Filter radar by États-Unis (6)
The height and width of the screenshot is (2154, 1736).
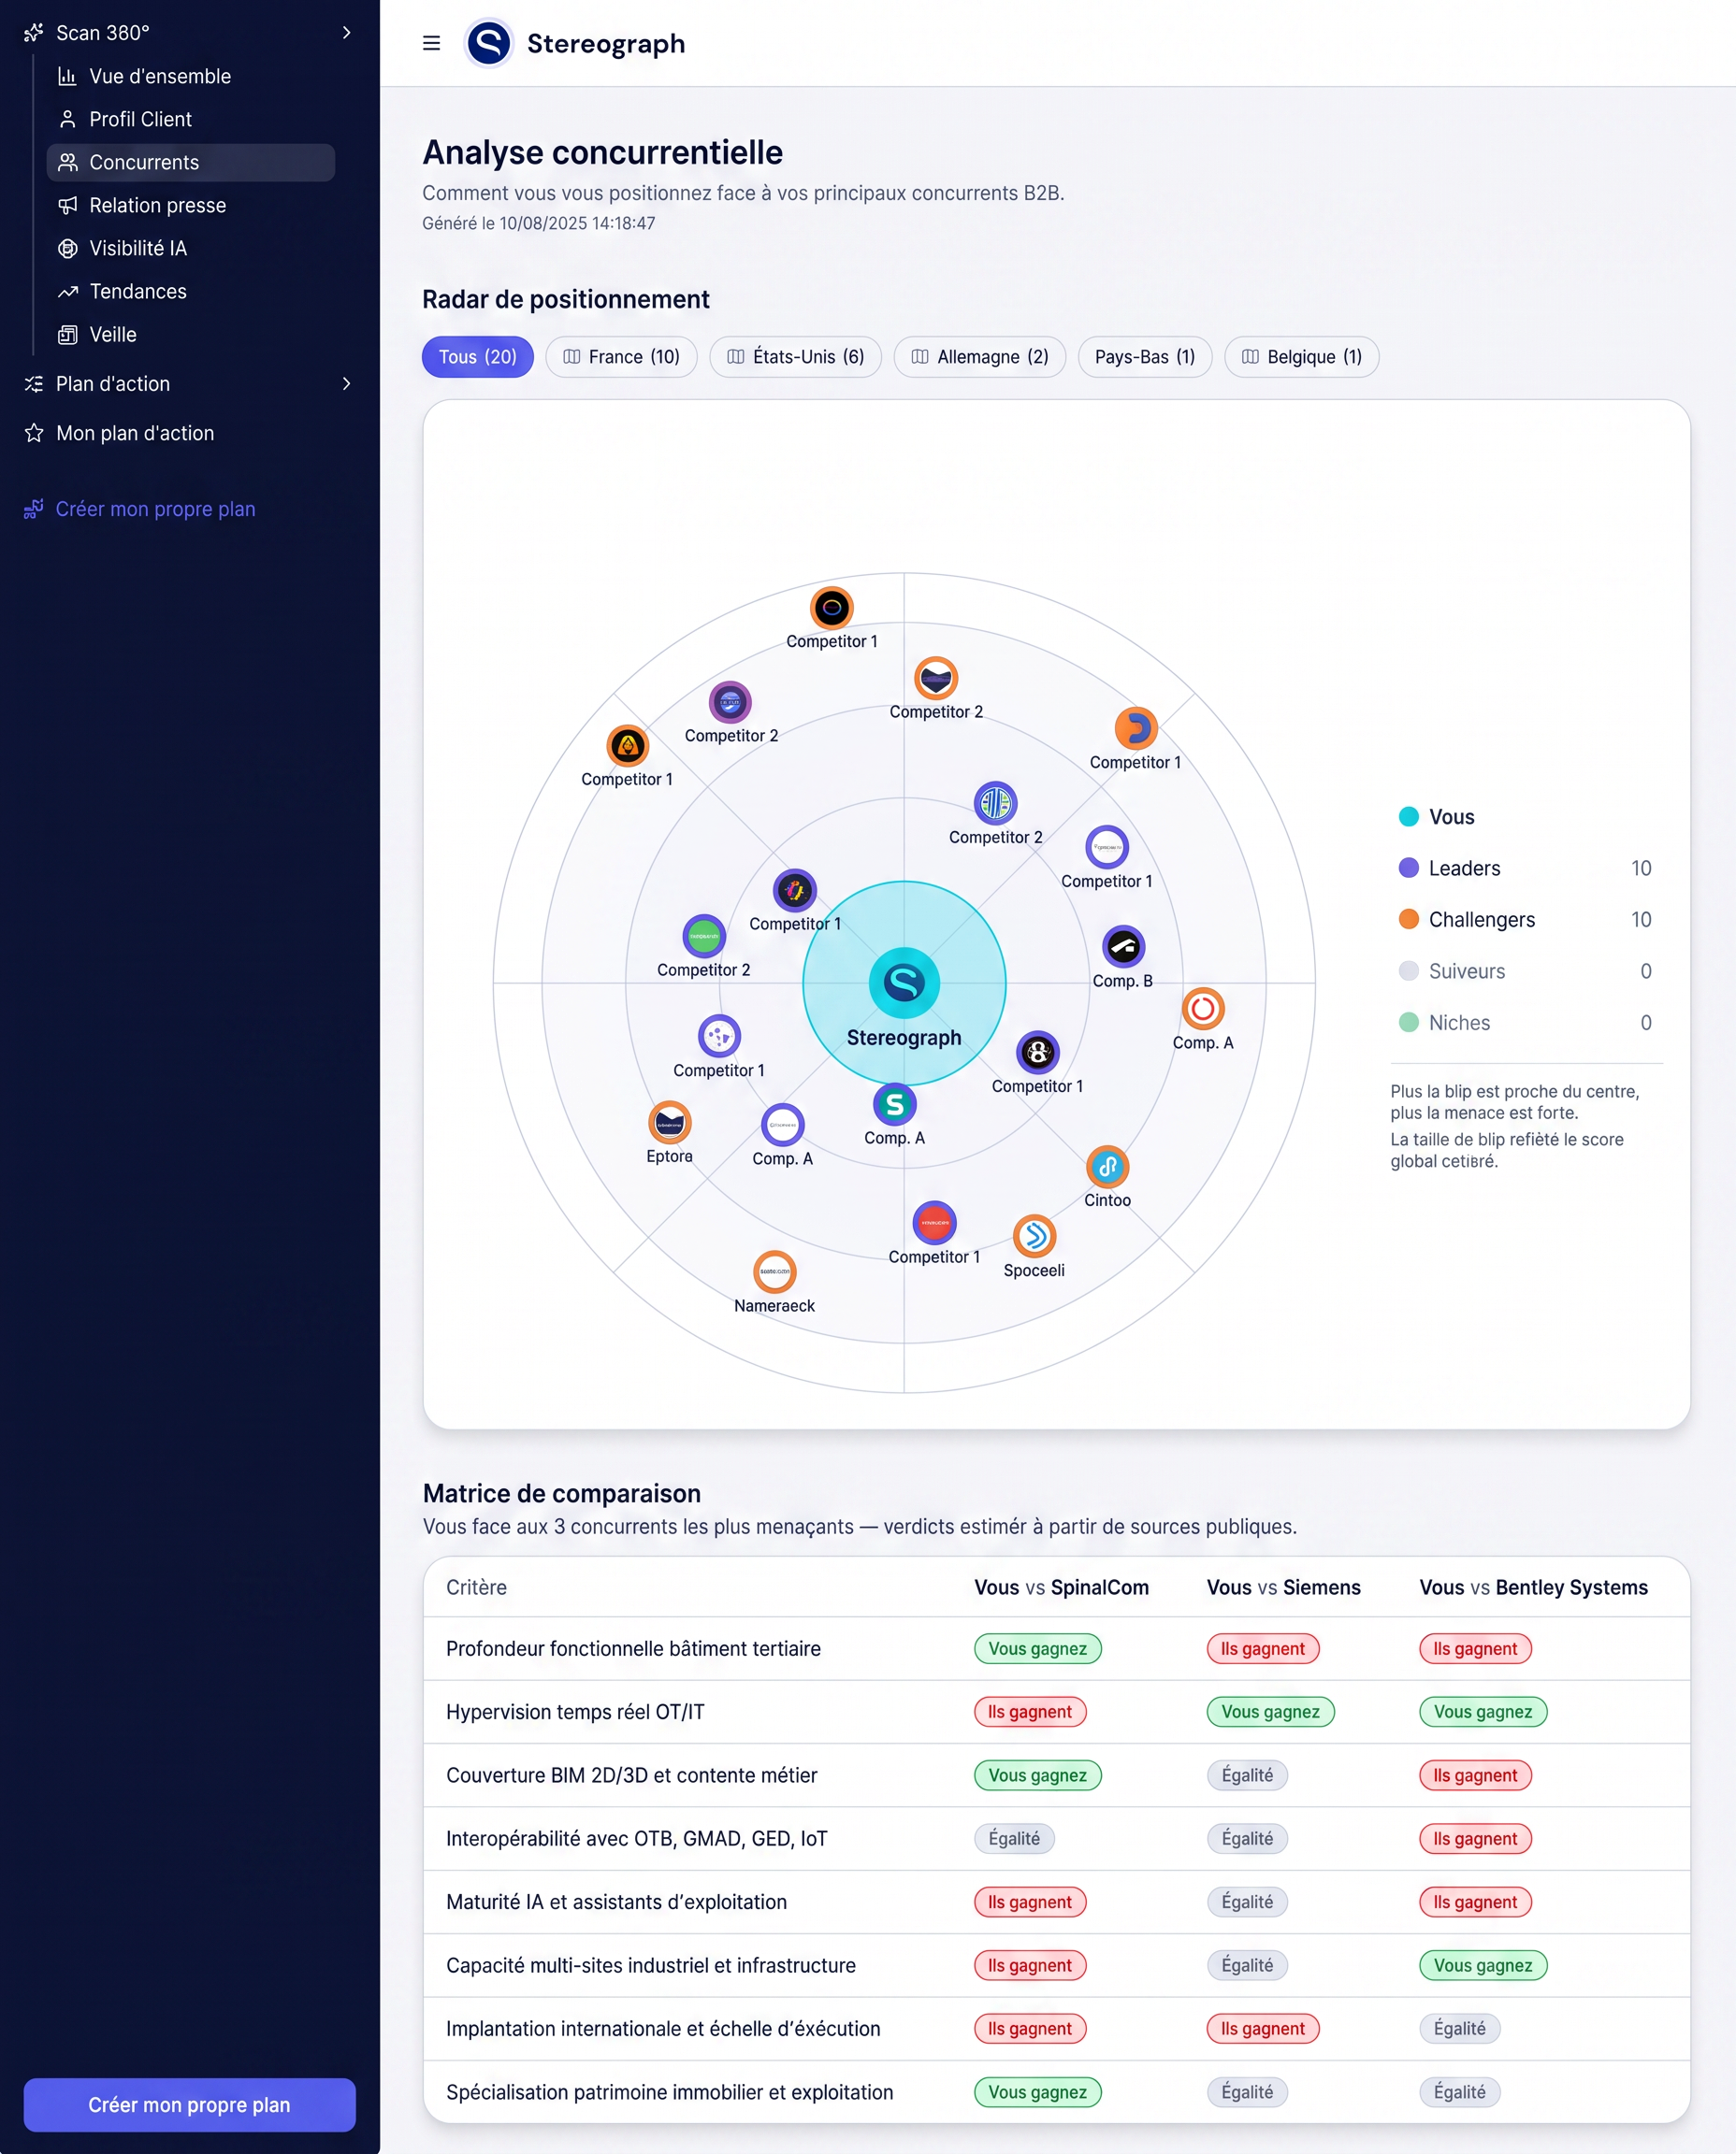coord(795,357)
